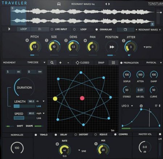Screen dimensions: 163x159
Task: Add modulation to tremolo RATE knob
Action: tap(57, 144)
